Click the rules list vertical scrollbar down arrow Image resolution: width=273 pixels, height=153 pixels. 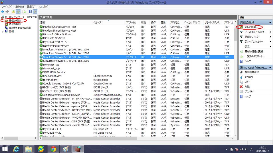tap(235, 135)
